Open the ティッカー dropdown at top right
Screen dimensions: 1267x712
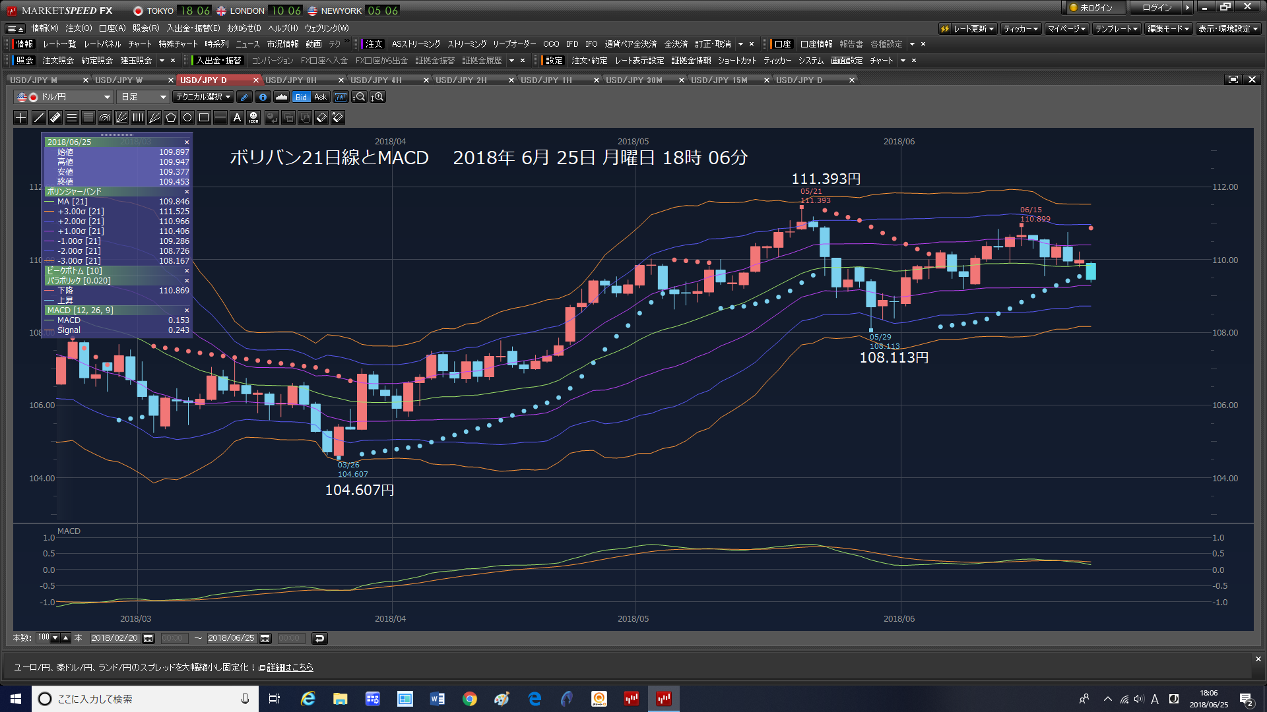coord(1021,28)
